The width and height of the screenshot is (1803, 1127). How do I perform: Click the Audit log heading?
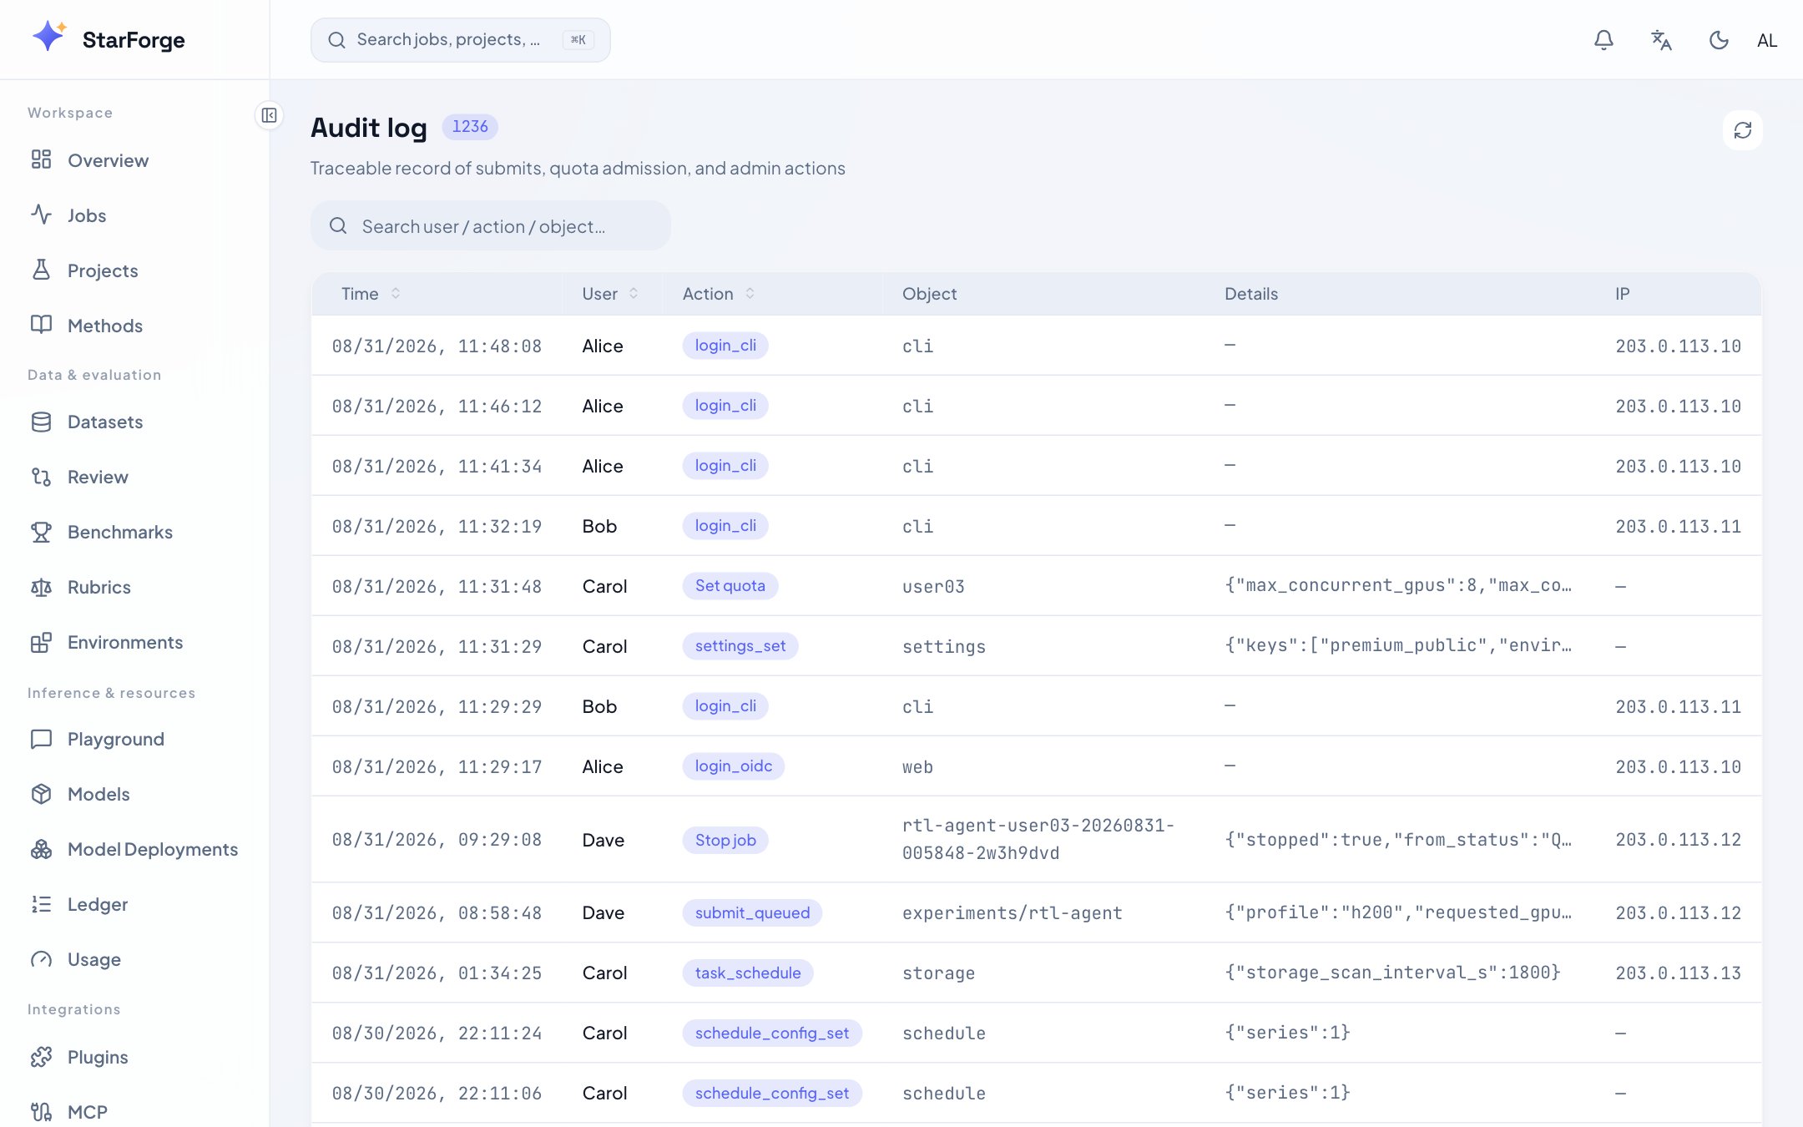(x=368, y=127)
